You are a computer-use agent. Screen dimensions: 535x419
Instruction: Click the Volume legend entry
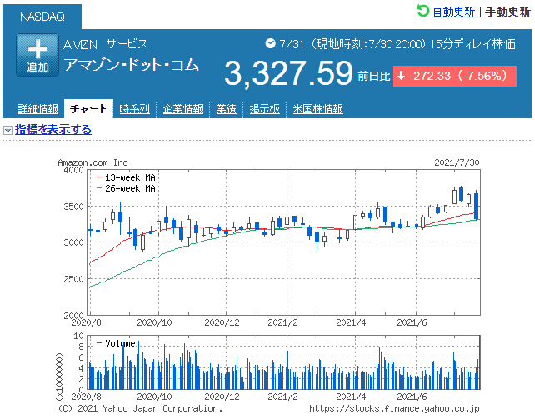117,343
